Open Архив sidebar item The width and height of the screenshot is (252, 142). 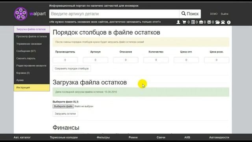click(x=31, y=80)
